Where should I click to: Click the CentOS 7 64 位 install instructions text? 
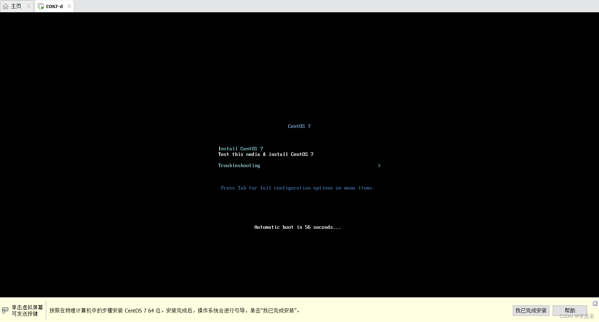(x=175, y=310)
